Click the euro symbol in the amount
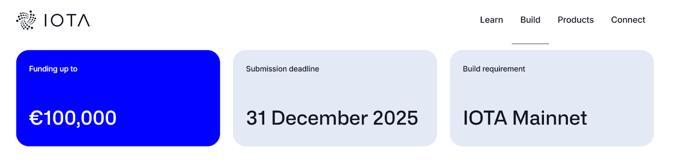 [x=36, y=118]
